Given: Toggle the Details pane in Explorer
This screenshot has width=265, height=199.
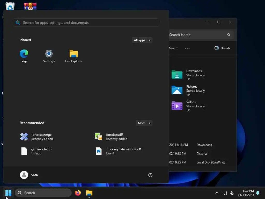Looking at the screenshot, I should click(x=222, y=48).
